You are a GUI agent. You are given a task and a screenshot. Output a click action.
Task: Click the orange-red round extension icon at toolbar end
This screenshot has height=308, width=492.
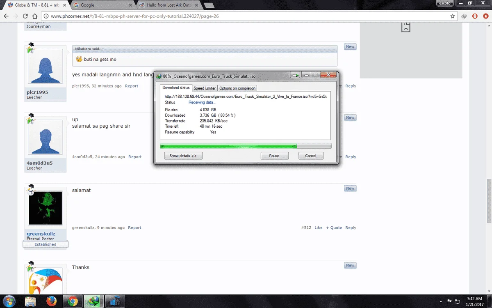coord(485,16)
